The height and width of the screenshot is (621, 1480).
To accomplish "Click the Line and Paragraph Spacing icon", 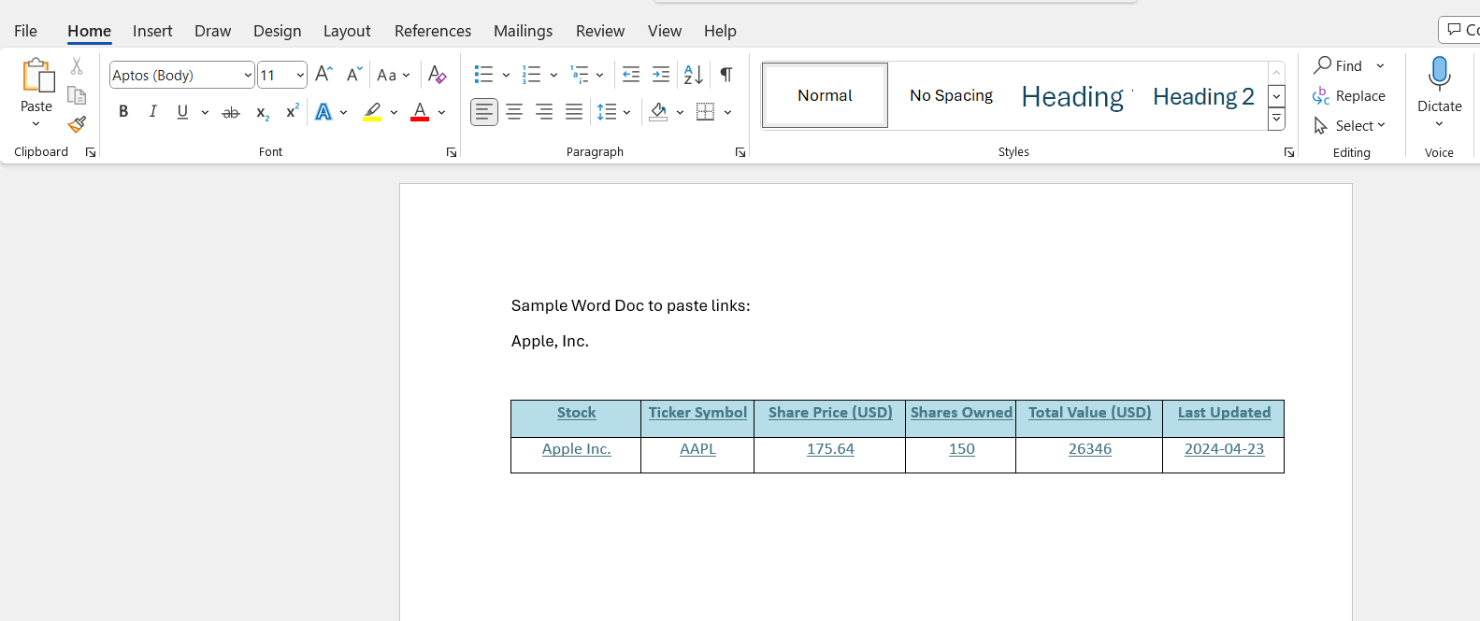I will click(608, 112).
